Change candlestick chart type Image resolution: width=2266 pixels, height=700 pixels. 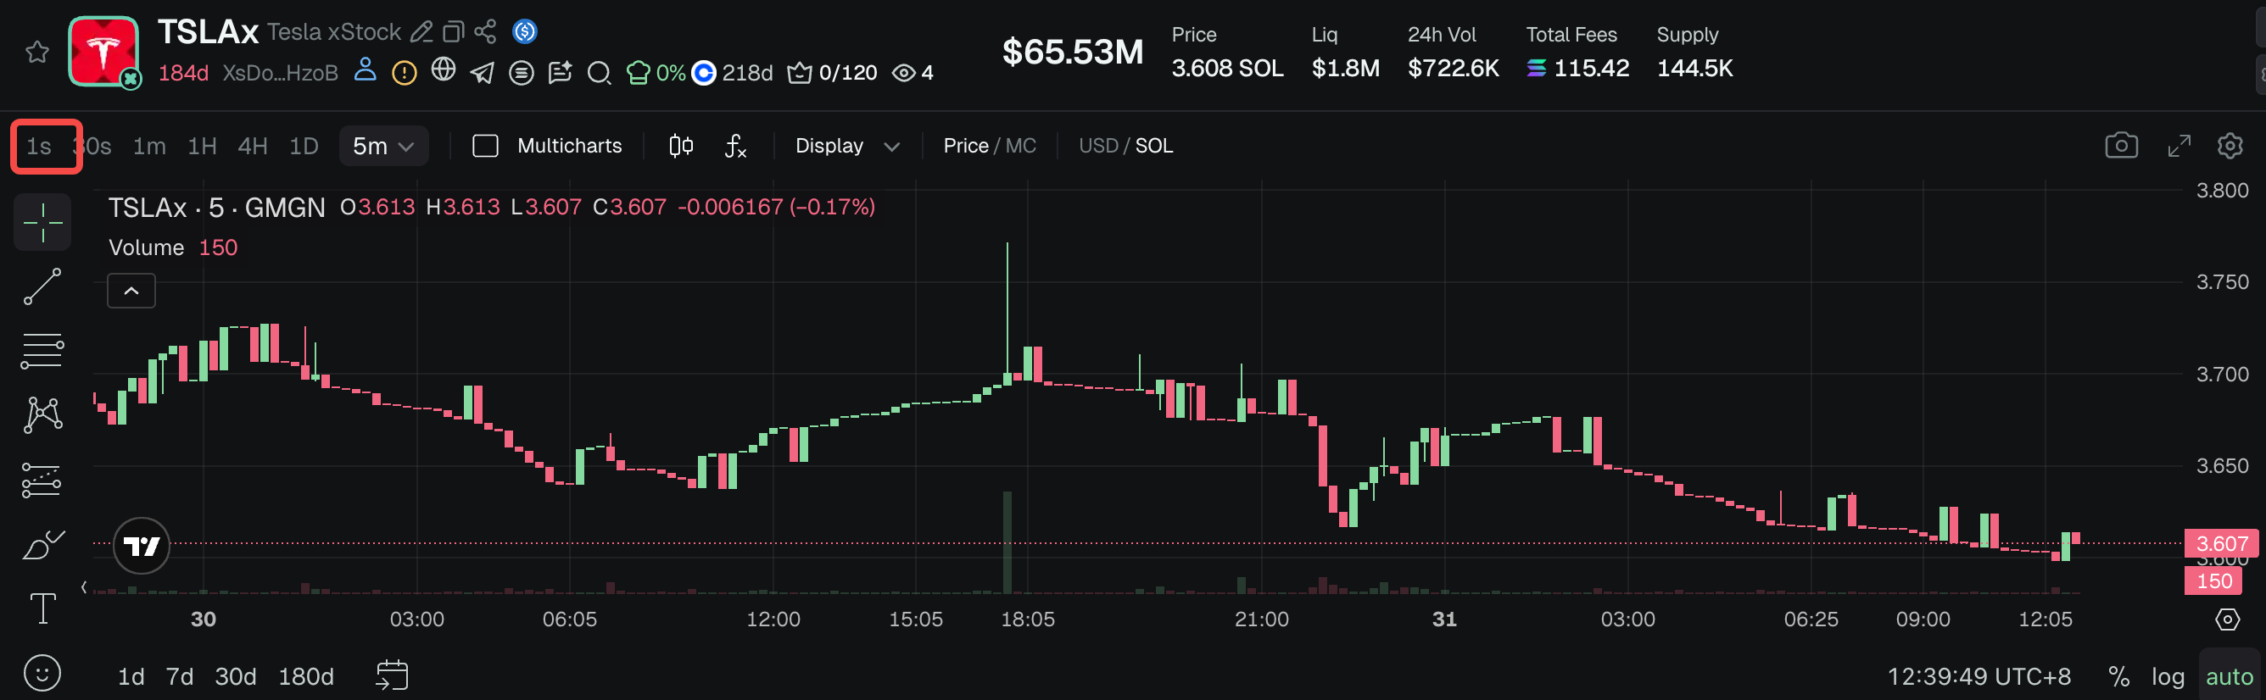pyautogui.click(x=681, y=146)
